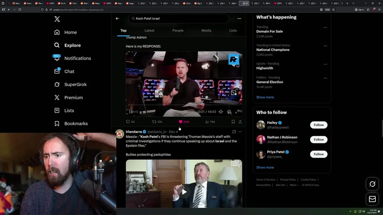Open the @aldamu_jo handle link
Screen dimensions: 383x215
pyautogui.click(x=156, y=132)
